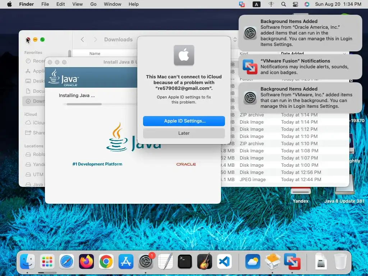Open the Window menu
The height and width of the screenshot is (276, 368).
(112, 4)
